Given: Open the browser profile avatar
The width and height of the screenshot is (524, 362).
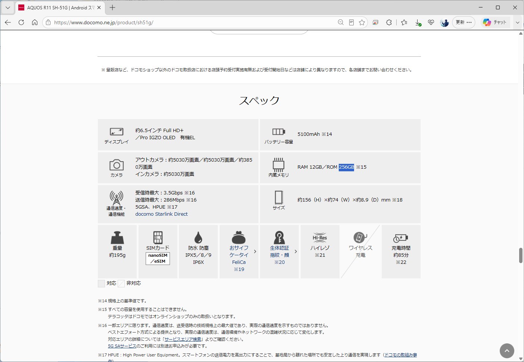Looking at the screenshot, I should click(444, 22).
